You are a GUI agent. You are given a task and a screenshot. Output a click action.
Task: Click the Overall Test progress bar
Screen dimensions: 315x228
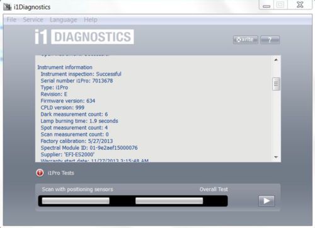(x=169, y=201)
